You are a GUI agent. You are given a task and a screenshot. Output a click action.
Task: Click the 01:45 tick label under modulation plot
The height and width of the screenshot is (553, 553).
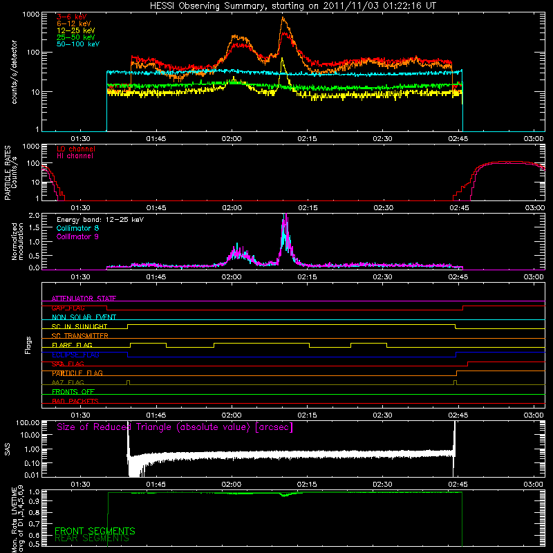156,277
